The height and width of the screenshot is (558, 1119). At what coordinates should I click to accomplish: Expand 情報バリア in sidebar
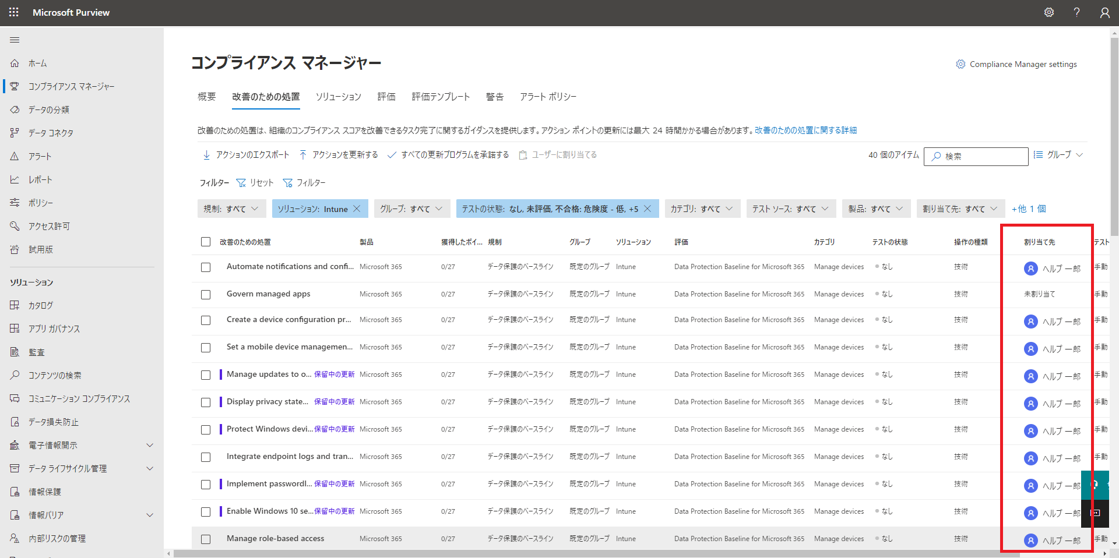(150, 515)
